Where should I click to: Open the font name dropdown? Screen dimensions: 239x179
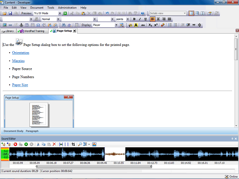pos(94,19)
